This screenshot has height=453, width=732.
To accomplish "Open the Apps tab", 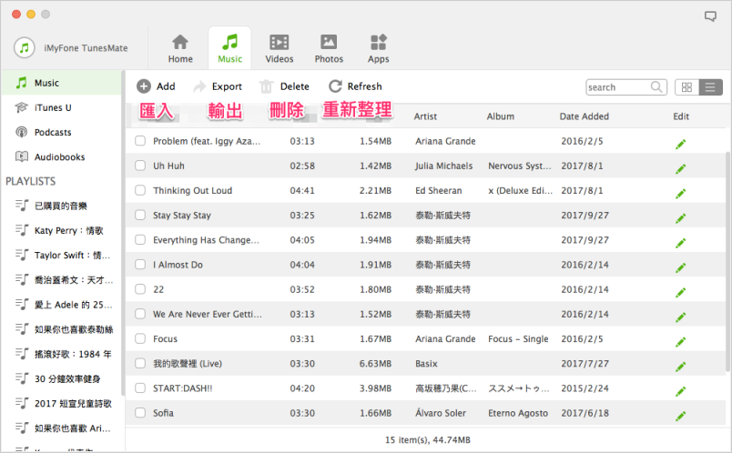I will pos(378,48).
